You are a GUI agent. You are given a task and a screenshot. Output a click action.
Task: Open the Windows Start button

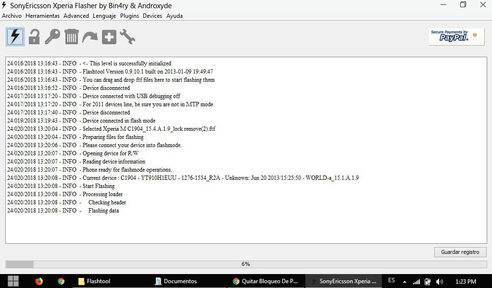click(x=13, y=281)
